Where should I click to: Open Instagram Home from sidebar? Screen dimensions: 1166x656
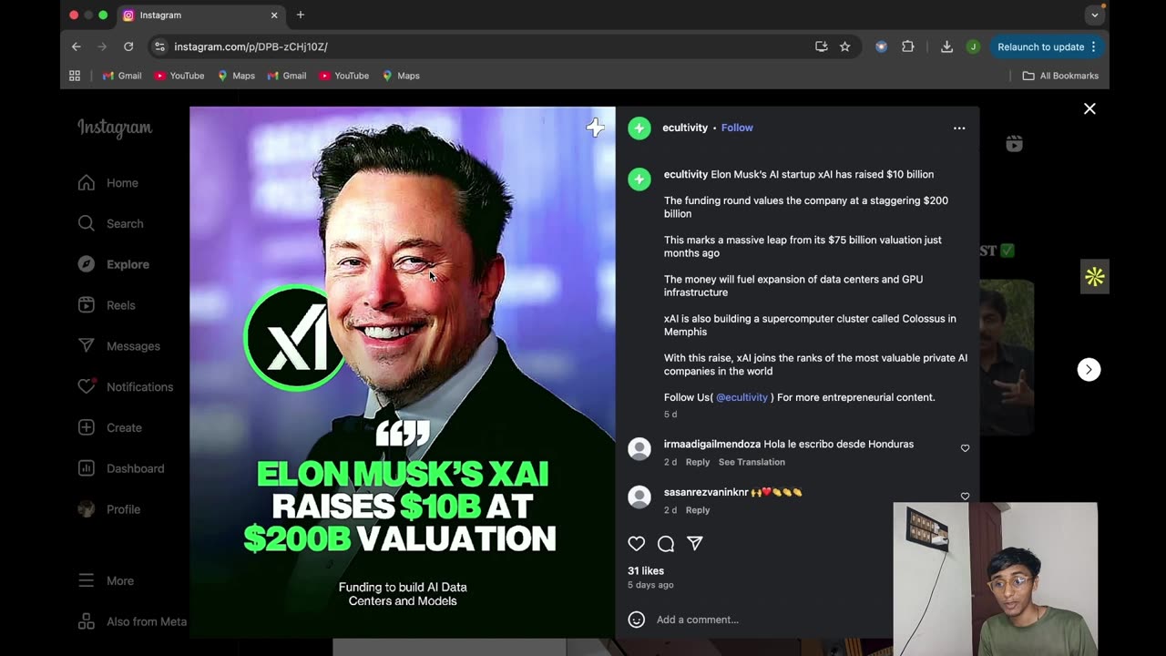click(108, 183)
